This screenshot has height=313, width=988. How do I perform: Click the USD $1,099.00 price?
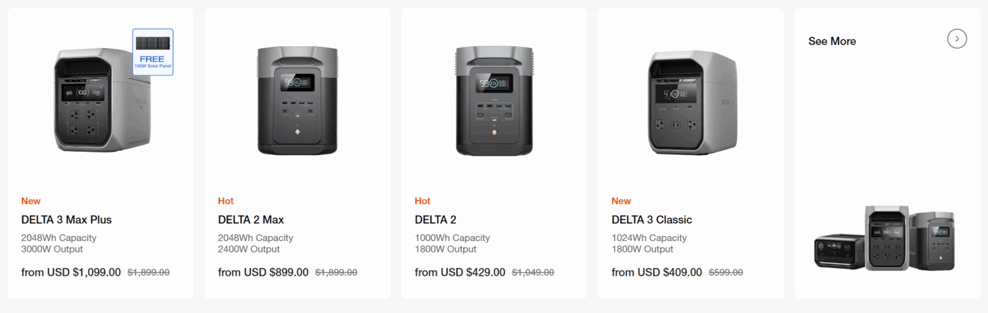84,273
